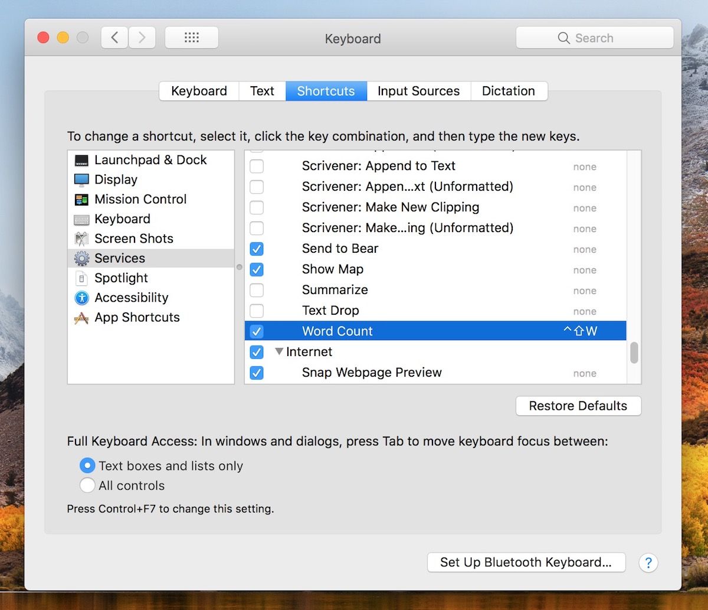This screenshot has width=708, height=610.
Task: Uncheck the Word Count checkbox
Action: [x=257, y=331]
